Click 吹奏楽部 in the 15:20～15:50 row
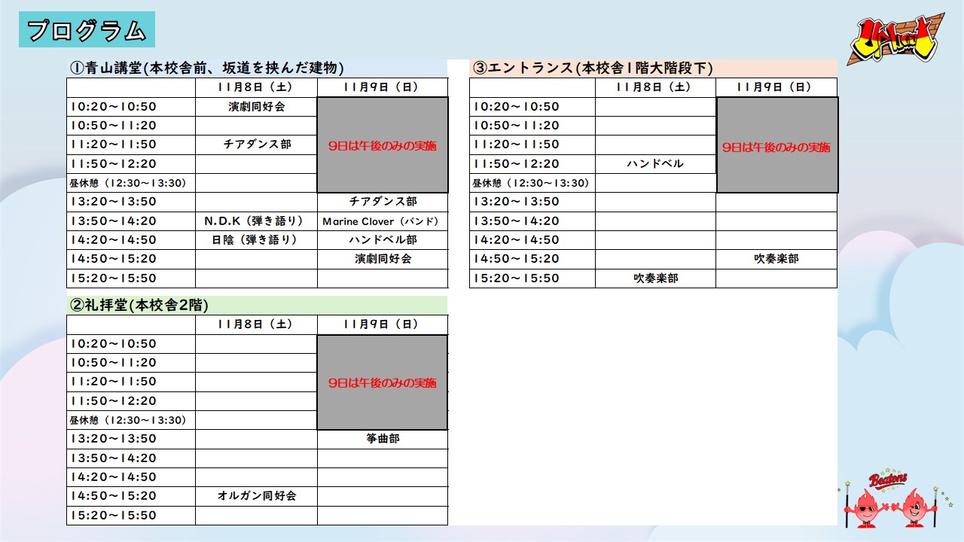964x542 pixels. click(x=655, y=279)
